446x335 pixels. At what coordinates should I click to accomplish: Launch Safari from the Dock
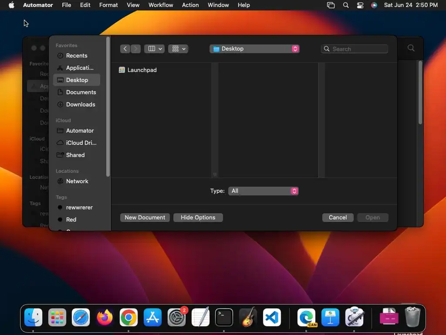point(81,317)
